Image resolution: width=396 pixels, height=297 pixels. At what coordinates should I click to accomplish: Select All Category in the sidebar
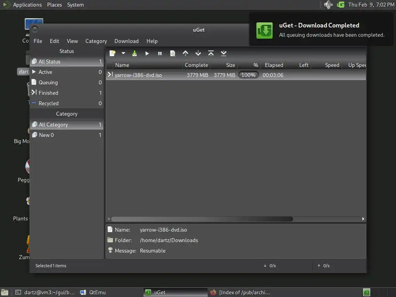pyautogui.click(x=67, y=125)
